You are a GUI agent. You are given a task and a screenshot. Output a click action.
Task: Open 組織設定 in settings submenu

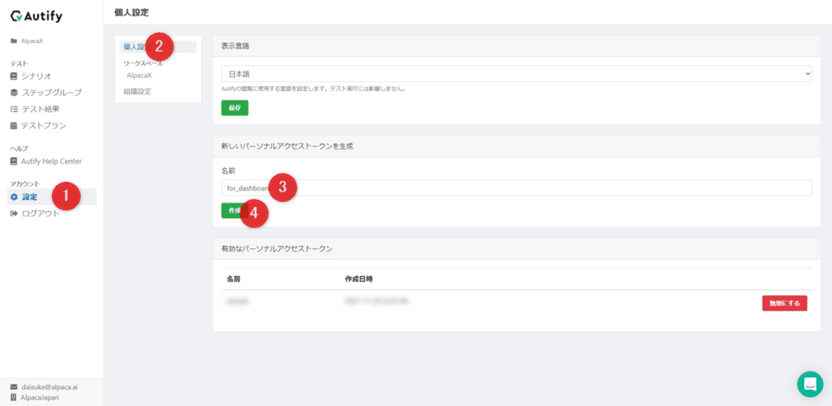[x=137, y=91]
